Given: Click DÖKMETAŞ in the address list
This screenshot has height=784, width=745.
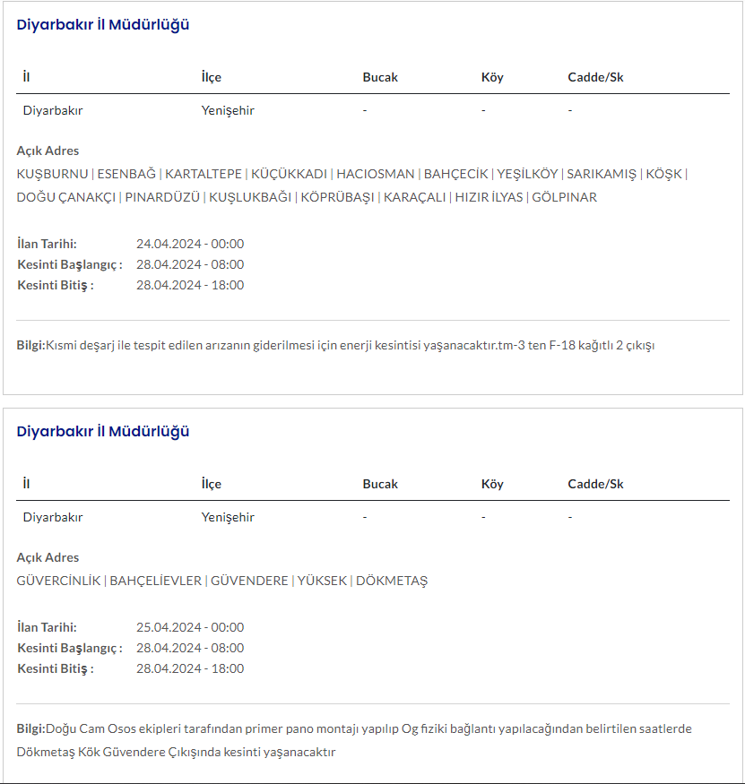Looking at the screenshot, I should [x=392, y=581].
